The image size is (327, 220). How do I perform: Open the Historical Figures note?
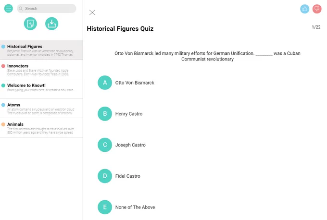[41, 50]
